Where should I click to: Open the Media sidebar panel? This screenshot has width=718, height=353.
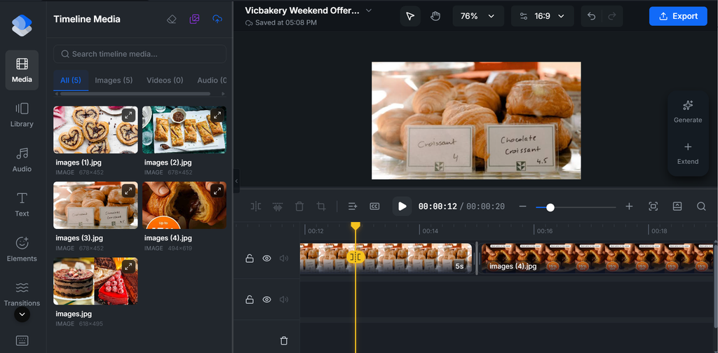pos(22,70)
